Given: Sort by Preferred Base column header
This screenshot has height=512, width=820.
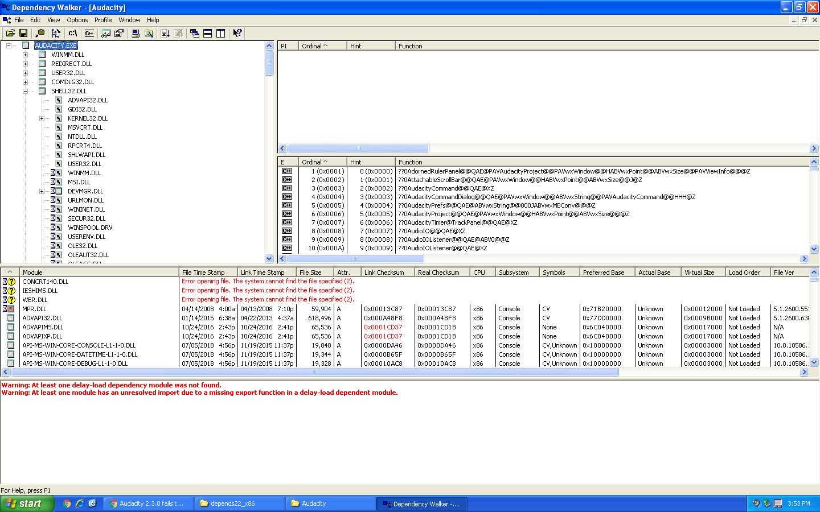Looking at the screenshot, I should 608,272.
